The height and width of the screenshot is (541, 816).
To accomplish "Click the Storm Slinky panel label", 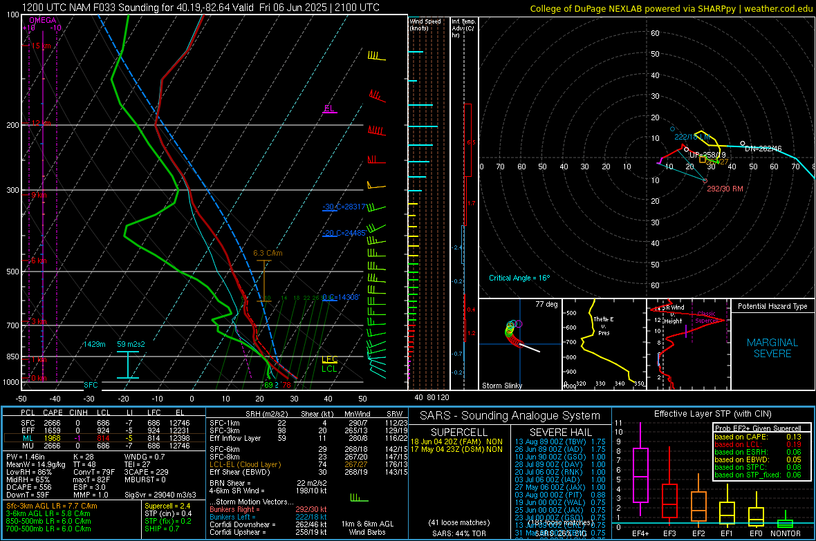I will pyautogui.click(x=501, y=386).
